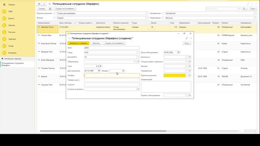Open linked record icon beside Направление in dialog
This screenshot has height=146, width=260.
(190, 71)
